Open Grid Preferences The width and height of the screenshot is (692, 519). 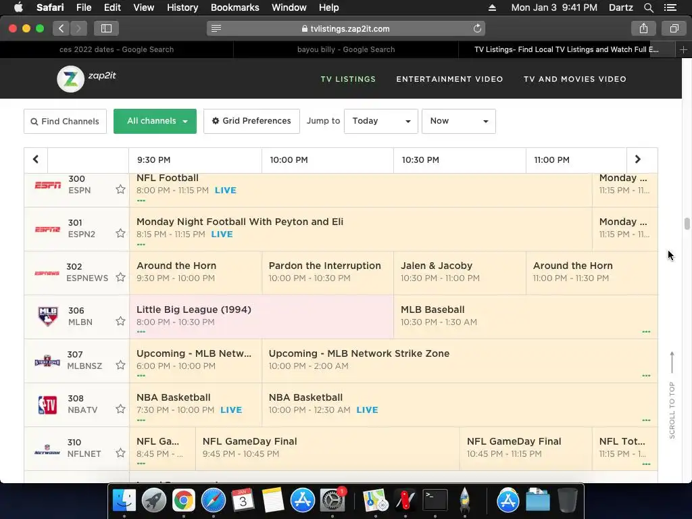pos(251,121)
